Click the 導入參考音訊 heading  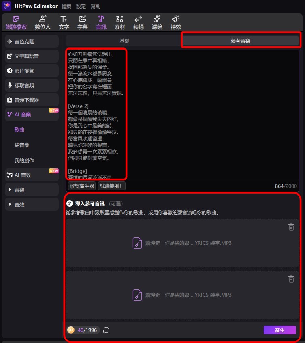90,204
